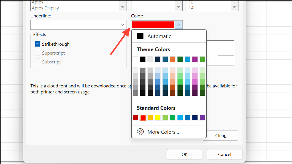
Task: Click the Clear button
Action: tap(220, 135)
